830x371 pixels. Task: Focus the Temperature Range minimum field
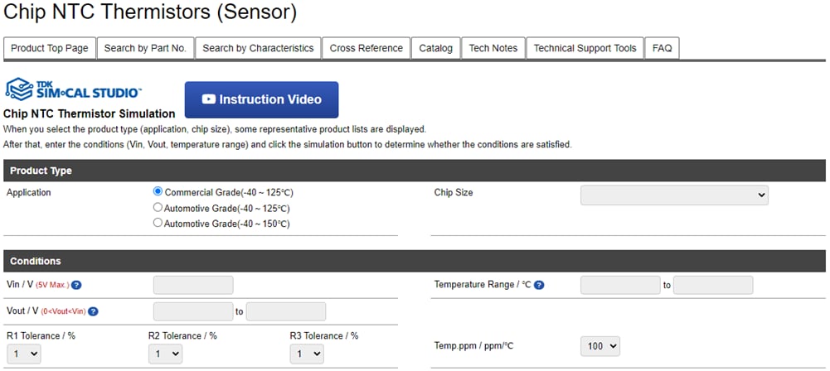[x=620, y=286]
